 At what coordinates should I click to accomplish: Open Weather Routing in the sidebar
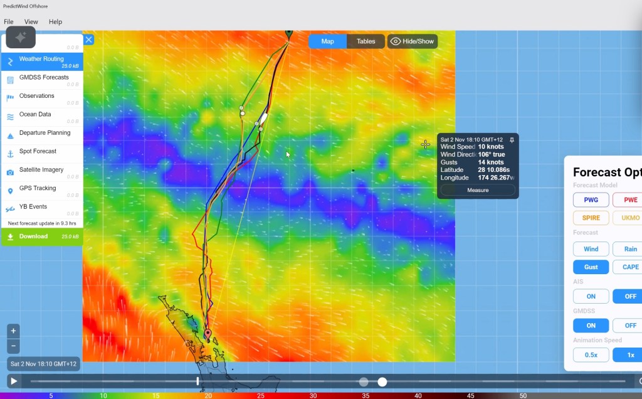pyautogui.click(x=41, y=61)
